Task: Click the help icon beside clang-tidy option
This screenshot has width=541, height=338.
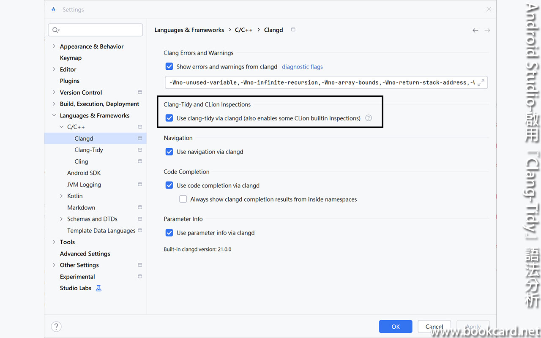Action: click(x=369, y=118)
